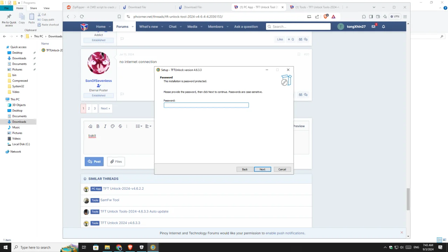Switch to the Tools - TFT Unlock Tools tab

[x=314, y=7]
